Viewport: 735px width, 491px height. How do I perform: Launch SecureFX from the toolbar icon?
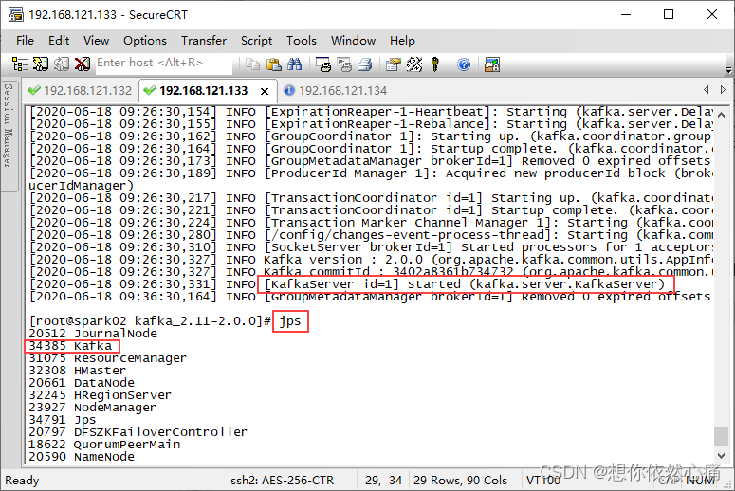[x=492, y=64]
